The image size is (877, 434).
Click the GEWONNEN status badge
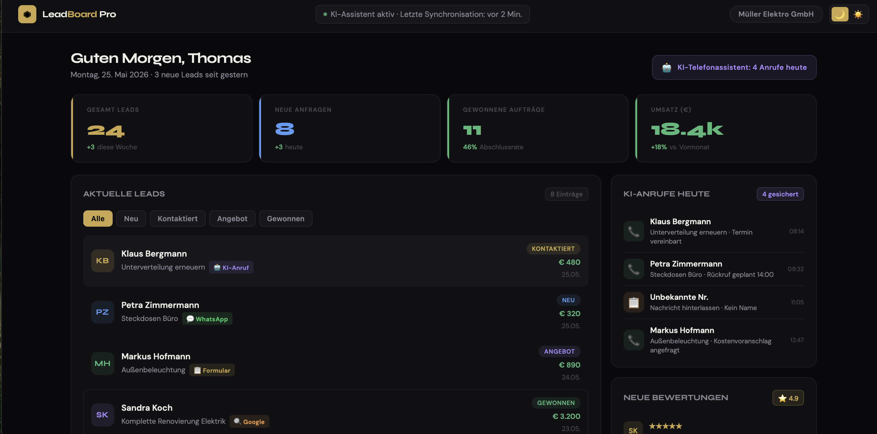pos(556,402)
